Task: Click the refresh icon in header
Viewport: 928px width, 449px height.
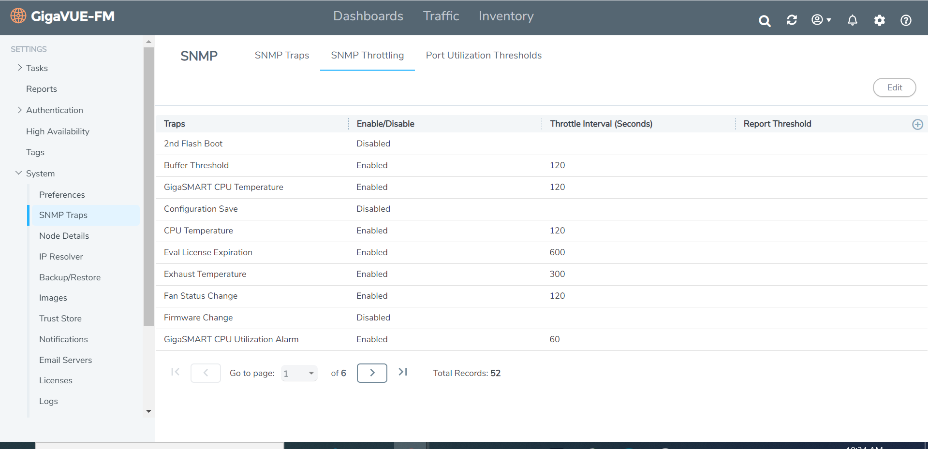Action: tap(792, 20)
